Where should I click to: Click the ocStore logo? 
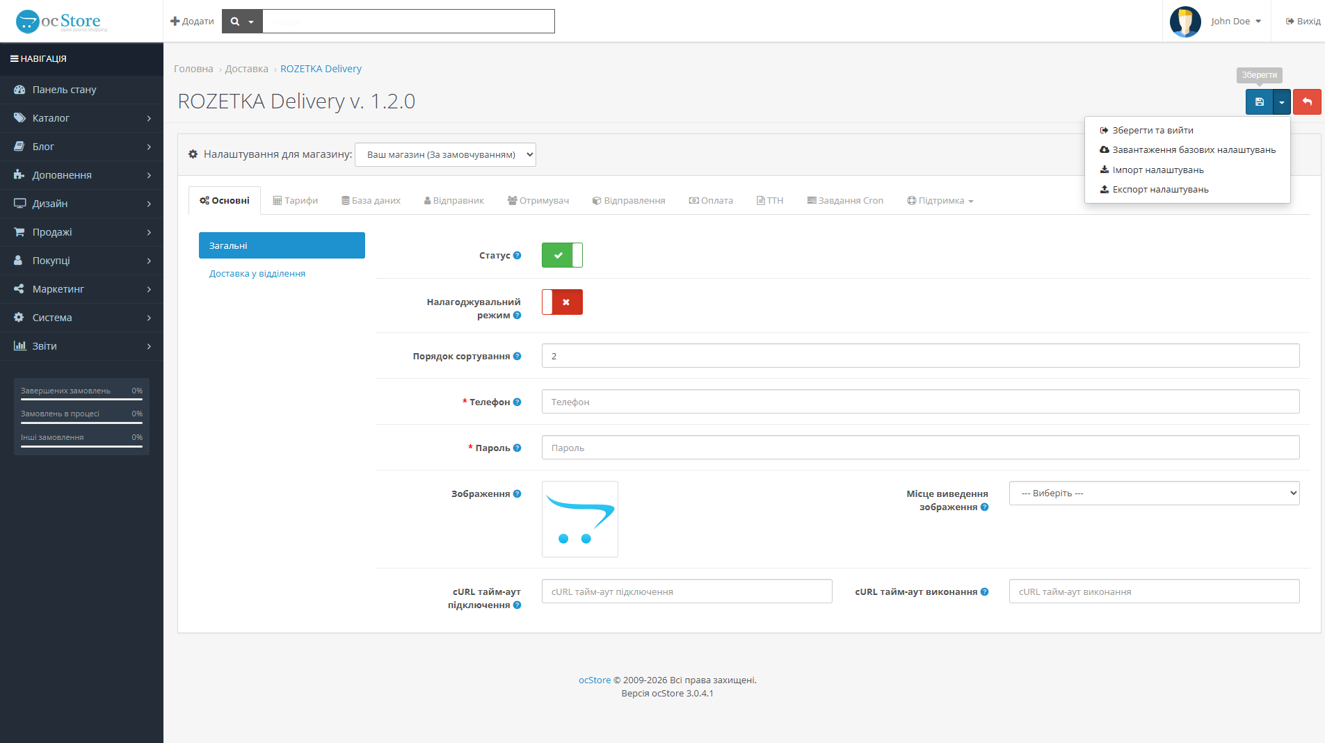(61, 22)
